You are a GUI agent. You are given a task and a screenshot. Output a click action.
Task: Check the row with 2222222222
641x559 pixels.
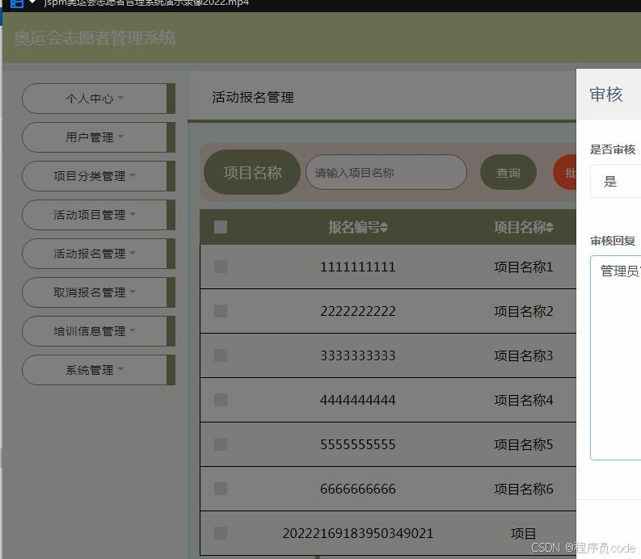[221, 311]
